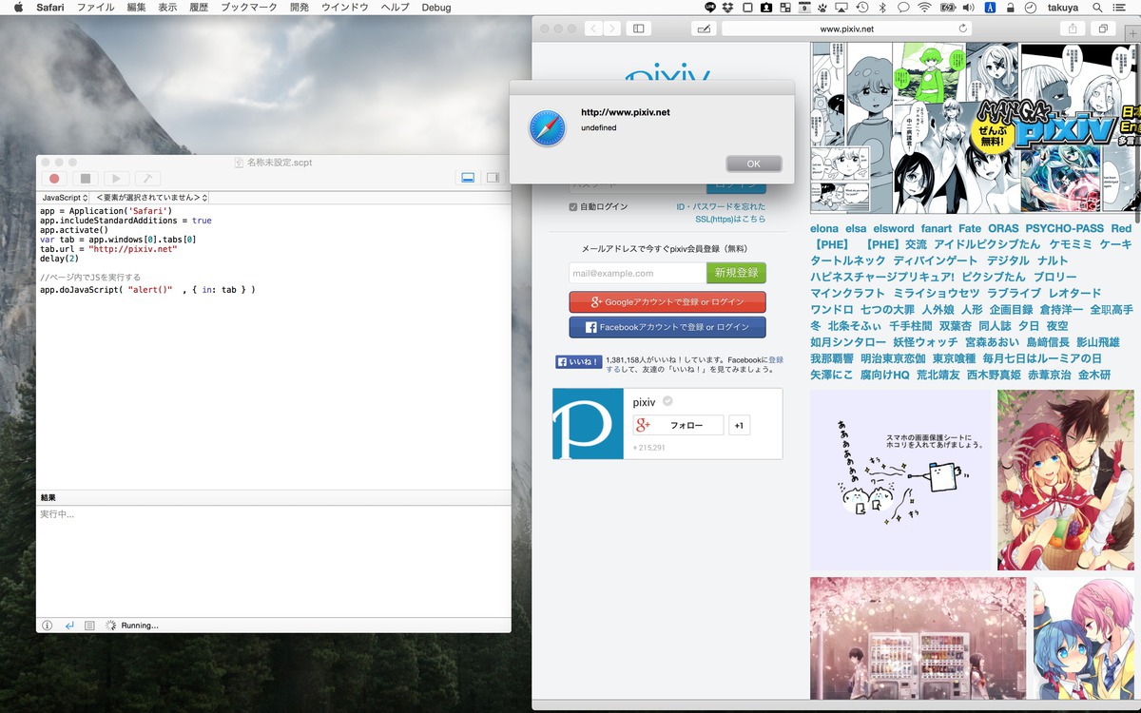Open the Bluetooth menu bar icon
This screenshot has height=713, width=1141.
(881, 8)
